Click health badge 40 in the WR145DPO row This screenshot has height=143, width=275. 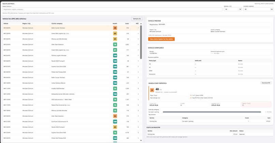click(x=115, y=28)
